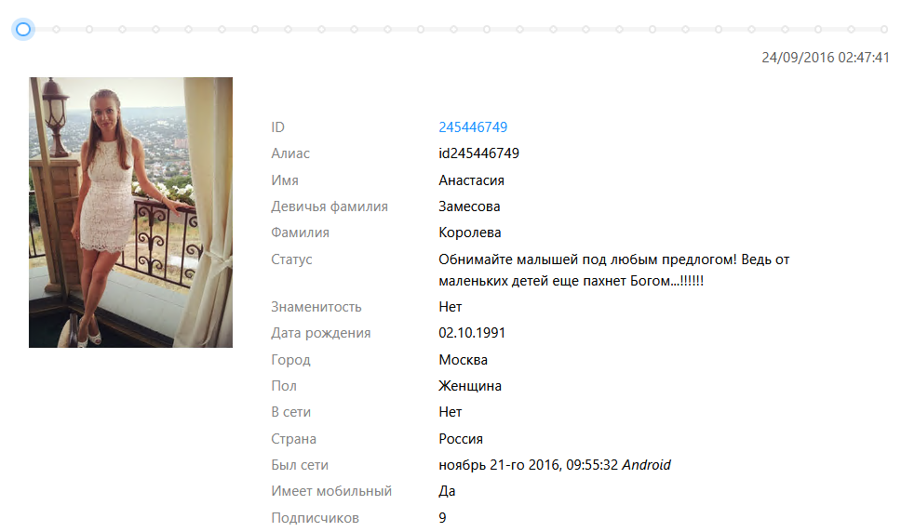Image resolution: width=915 pixels, height=532 pixels.
Task: Click the status text starting with Обнимайте
Action: 614,270
